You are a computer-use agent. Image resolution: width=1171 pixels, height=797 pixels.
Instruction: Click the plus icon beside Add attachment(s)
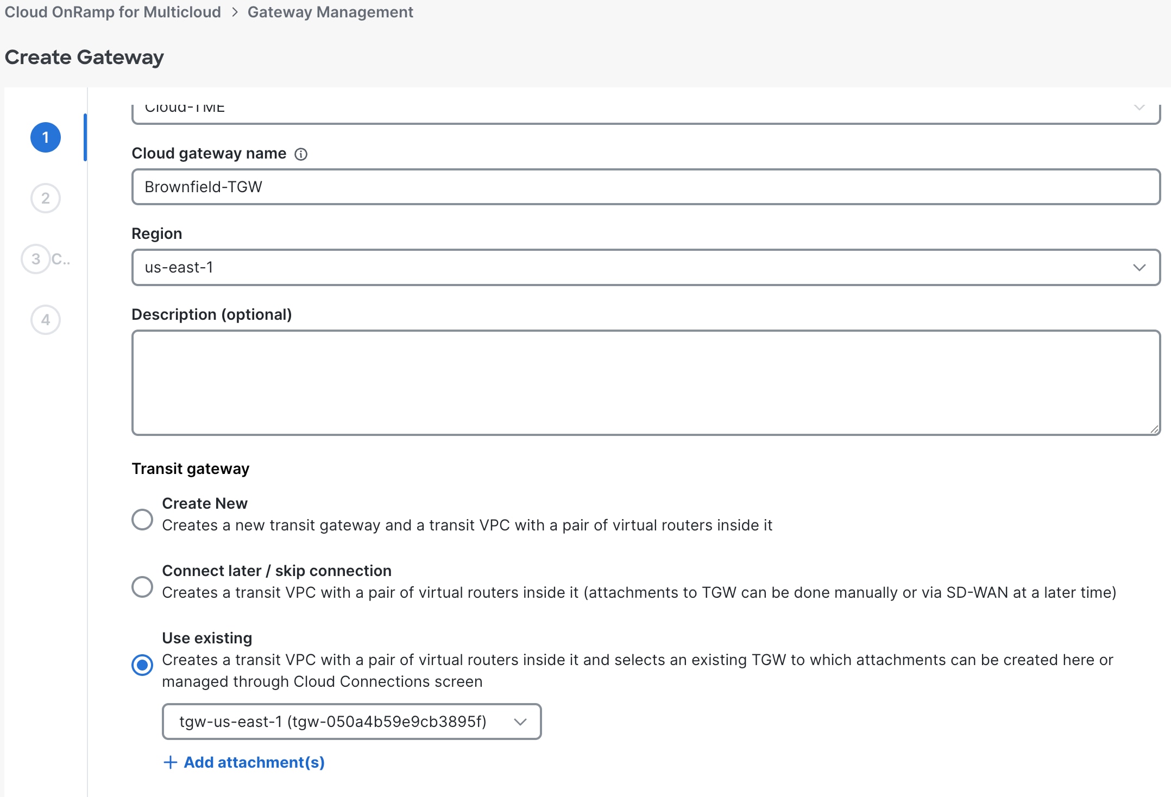point(170,762)
